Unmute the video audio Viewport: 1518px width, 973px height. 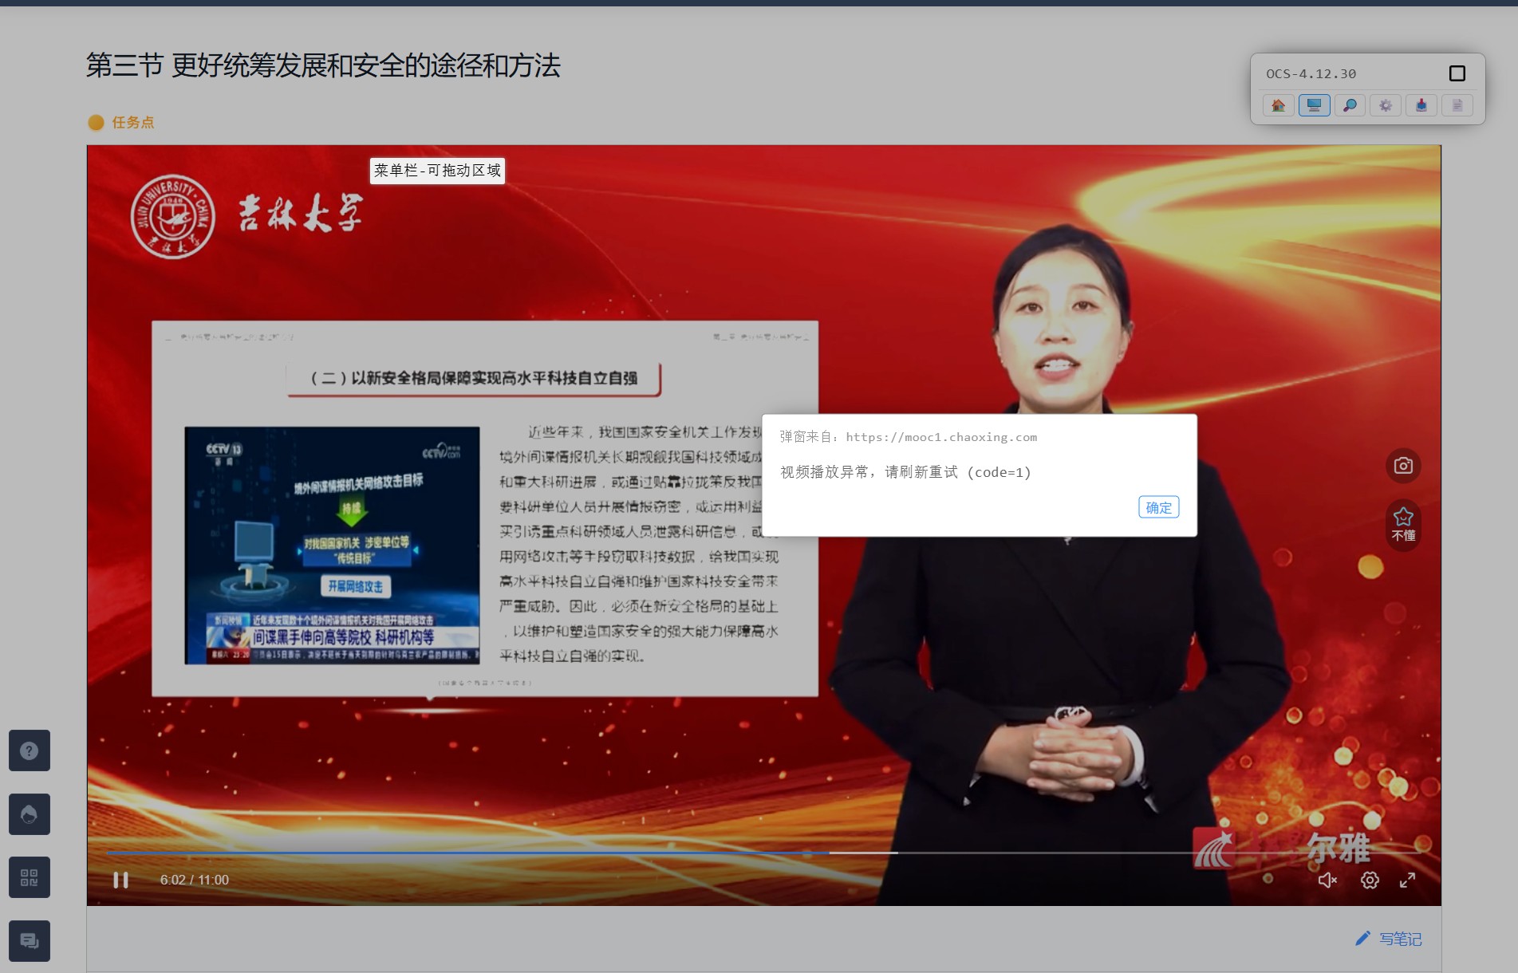(x=1327, y=880)
